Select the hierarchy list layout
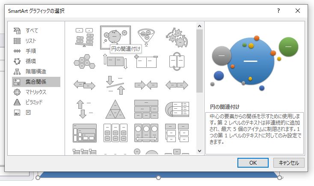 click(x=177, y=133)
